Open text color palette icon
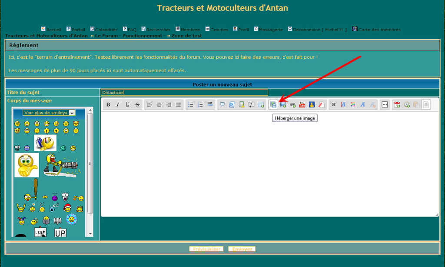This screenshot has height=267, width=445. tap(353, 104)
